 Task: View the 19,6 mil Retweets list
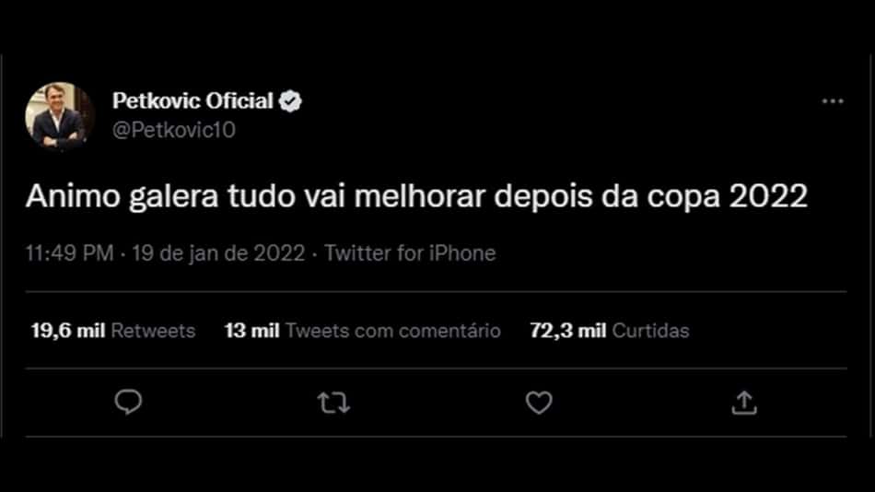point(113,331)
